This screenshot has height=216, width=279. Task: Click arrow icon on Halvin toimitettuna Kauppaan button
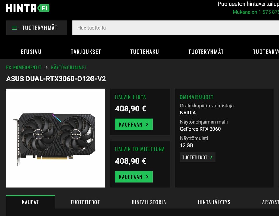147,177
